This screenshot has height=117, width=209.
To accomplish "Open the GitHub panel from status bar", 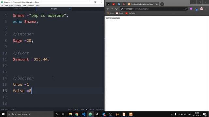I will point(90,110).
